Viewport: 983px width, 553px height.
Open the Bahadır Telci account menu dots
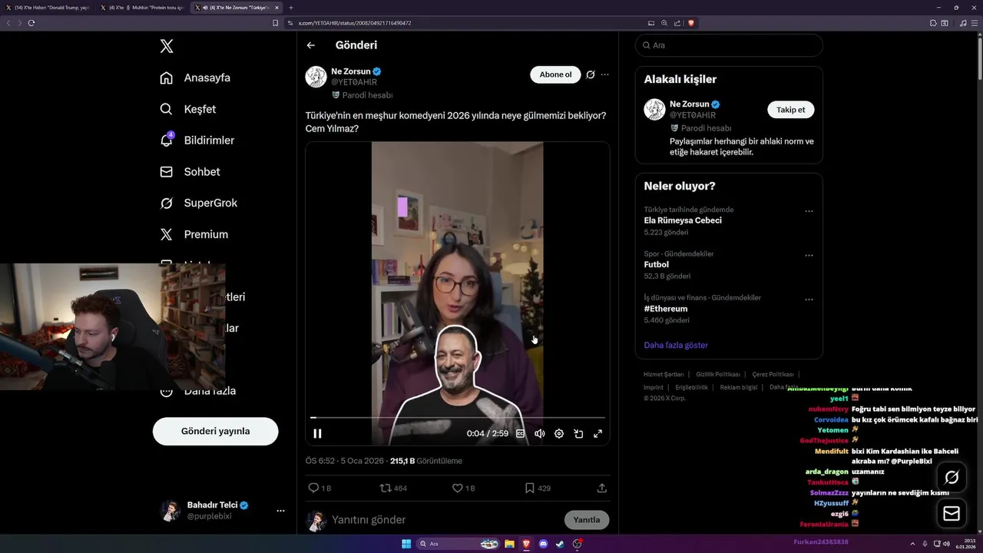click(x=280, y=511)
